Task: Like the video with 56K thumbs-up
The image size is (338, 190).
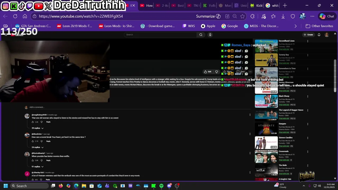Action: (208, 72)
